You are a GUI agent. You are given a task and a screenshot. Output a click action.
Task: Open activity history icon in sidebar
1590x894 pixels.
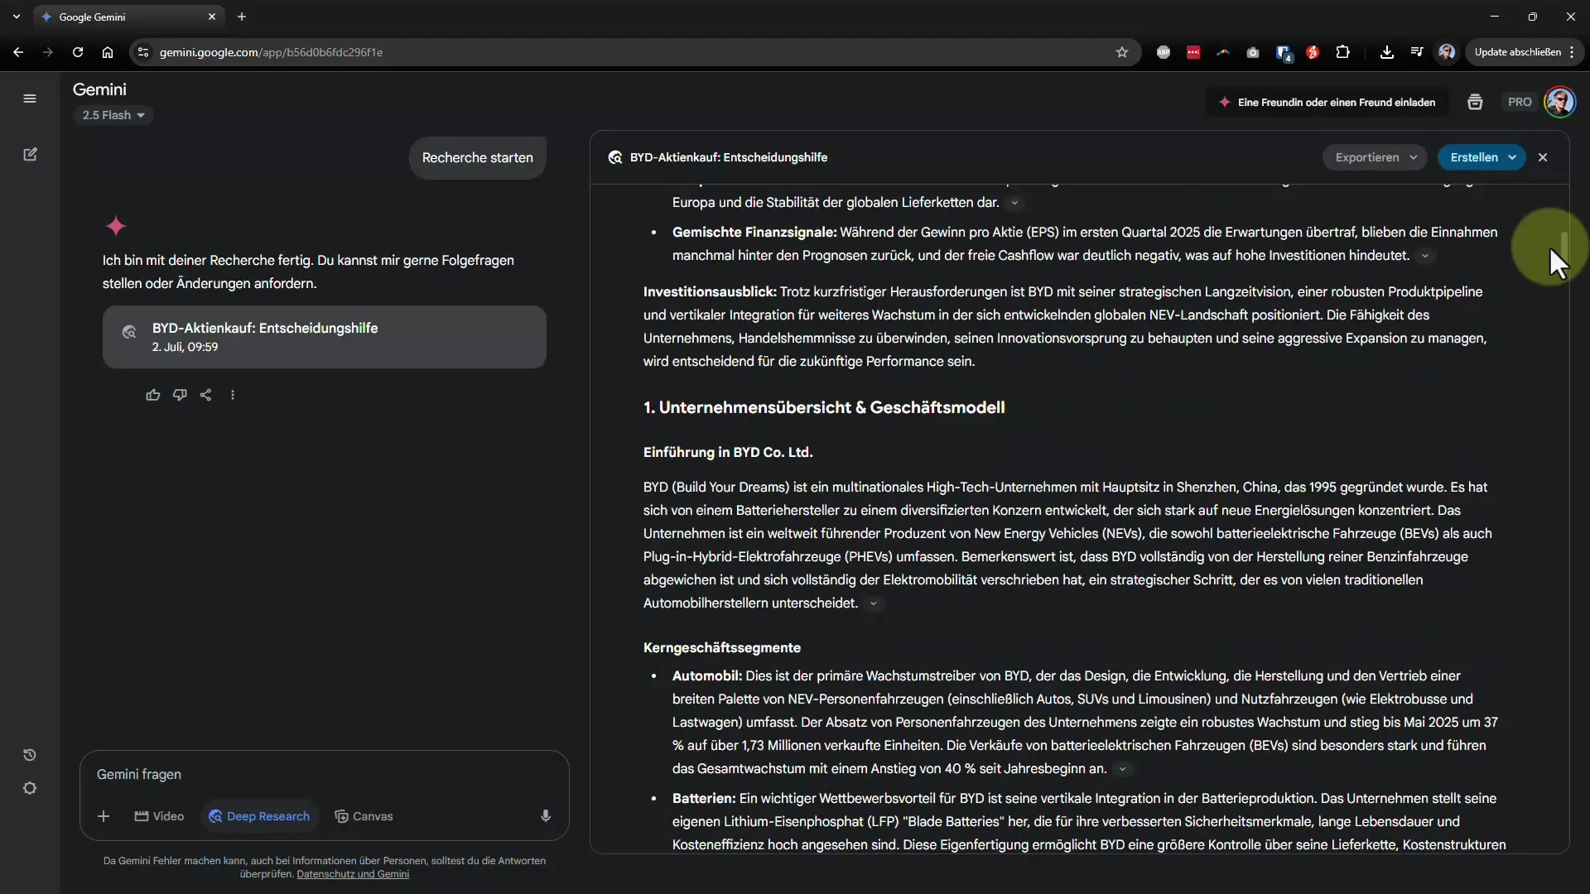coord(30,755)
